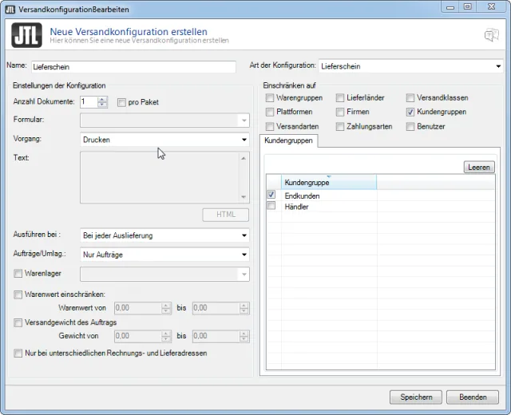Viewport: 511px width, 415px height.
Task: Click the Anzahl Dokumente number field
Action: [89, 102]
